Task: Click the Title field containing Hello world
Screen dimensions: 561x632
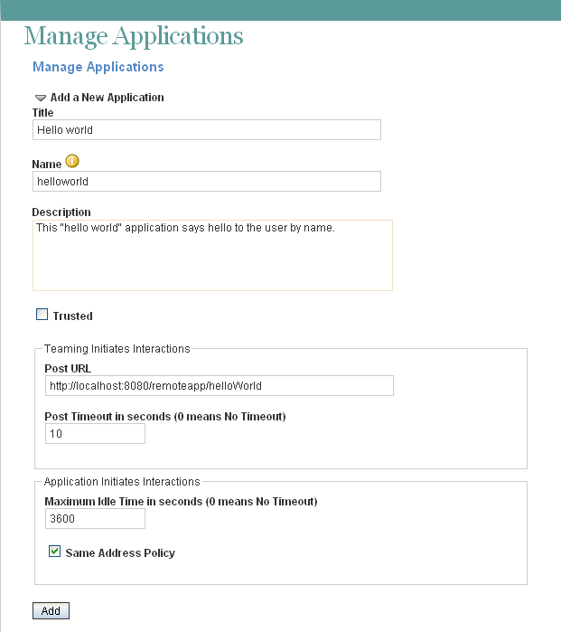Action: click(x=206, y=130)
